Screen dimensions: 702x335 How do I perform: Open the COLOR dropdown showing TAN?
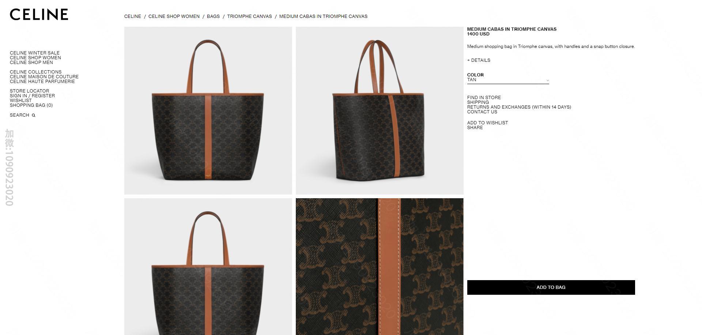[x=508, y=80]
